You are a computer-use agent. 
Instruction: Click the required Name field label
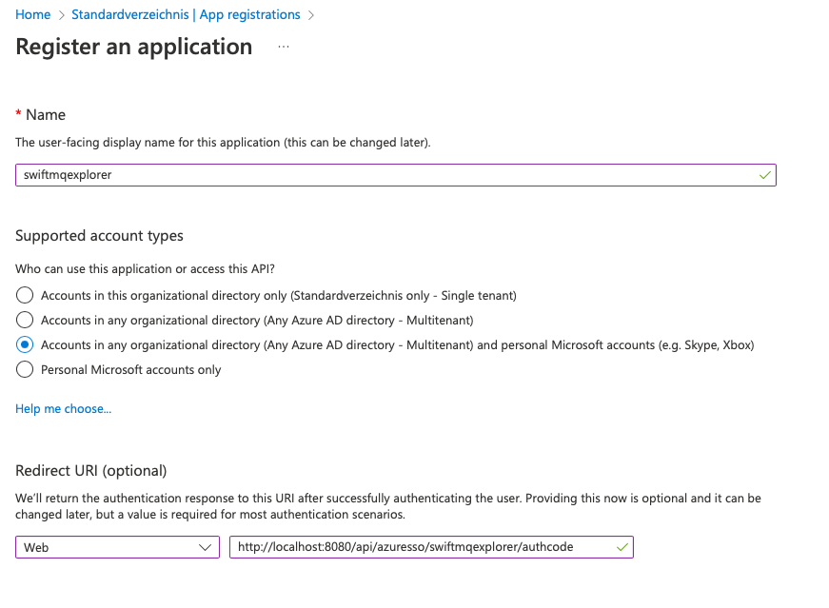45,114
